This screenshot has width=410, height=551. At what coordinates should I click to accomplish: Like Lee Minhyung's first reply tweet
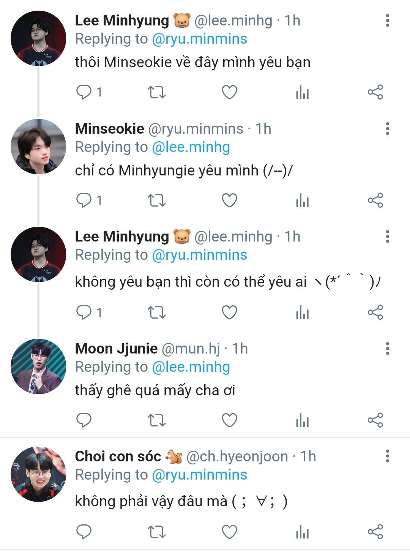(229, 92)
